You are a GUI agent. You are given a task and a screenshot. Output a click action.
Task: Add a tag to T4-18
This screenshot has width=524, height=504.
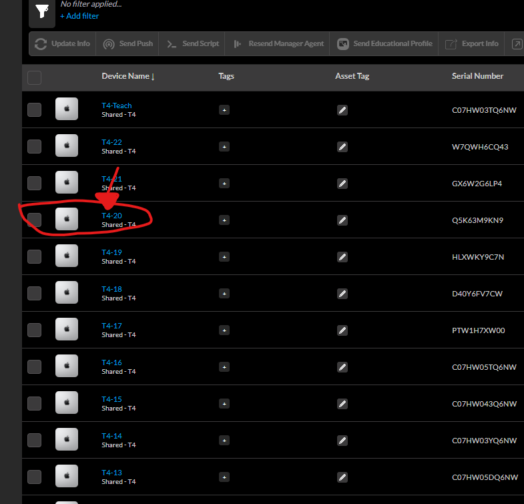coord(224,294)
